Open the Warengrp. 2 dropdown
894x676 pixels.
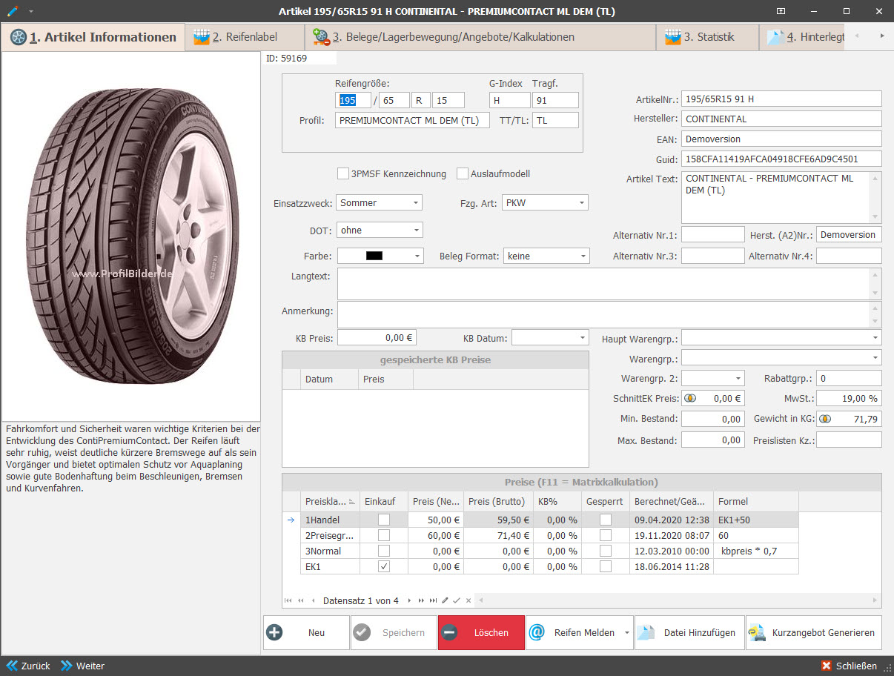coord(738,378)
